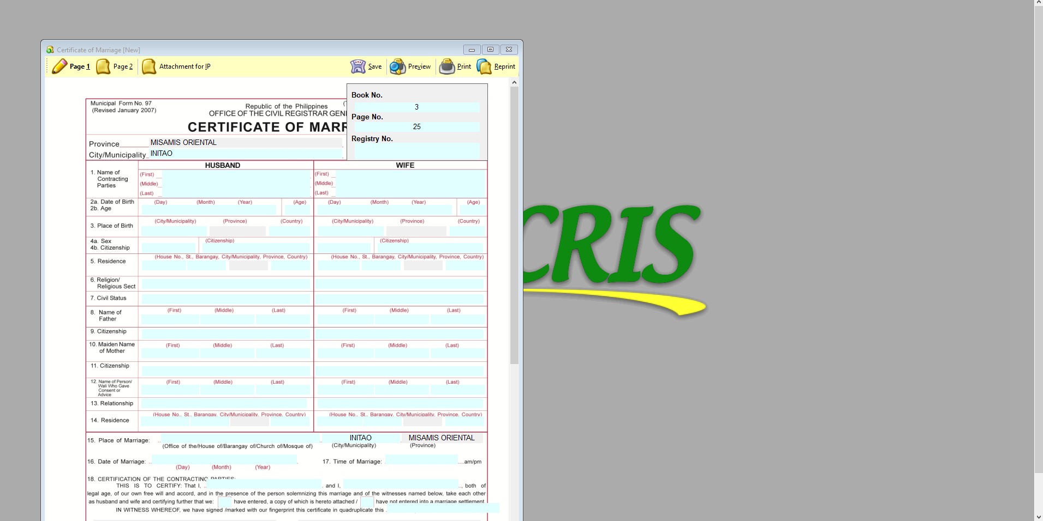Click the wife's Religion field
Screen dimensions: 1043x521
coord(400,284)
